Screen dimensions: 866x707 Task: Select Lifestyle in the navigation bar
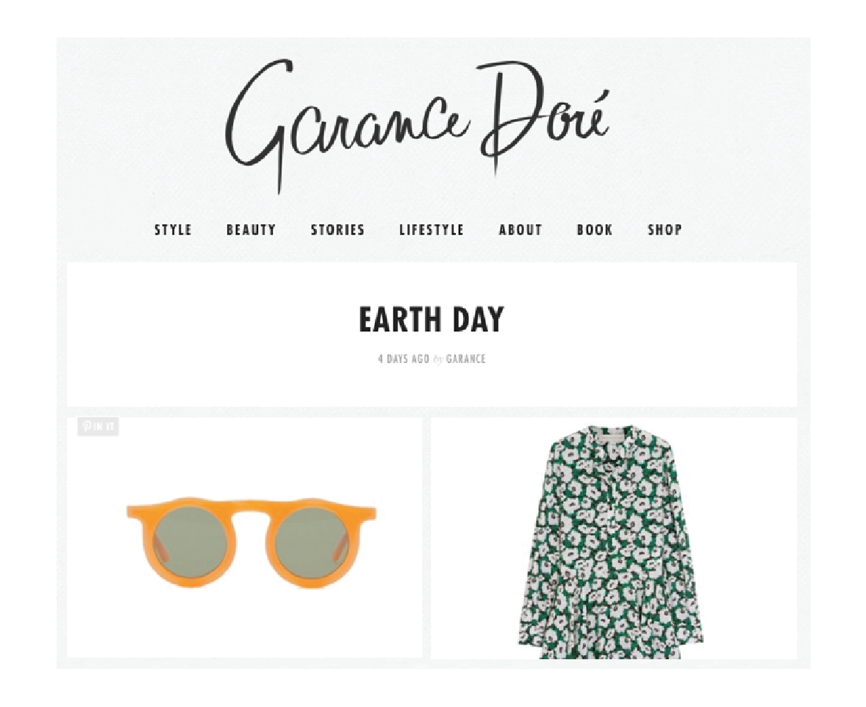coord(432,230)
